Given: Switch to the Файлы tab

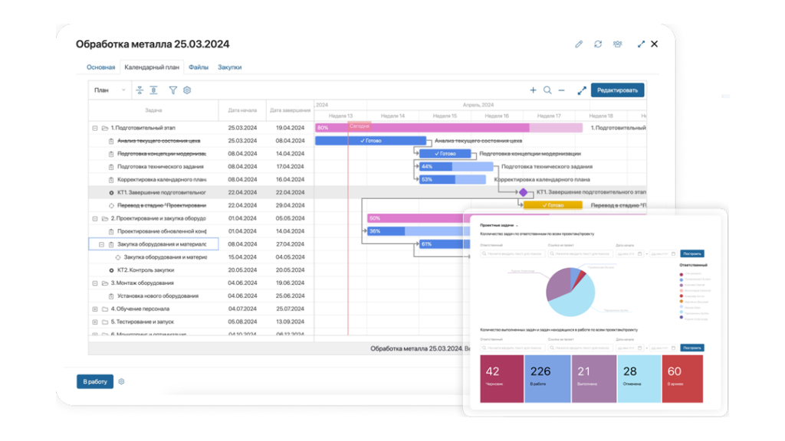Looking at the screenshot, I should pos(199,67).
